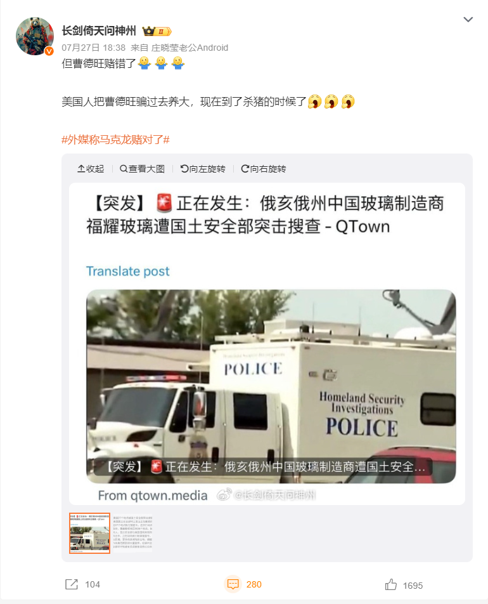Open the post options chevron menu

click(x=468, y=20)
